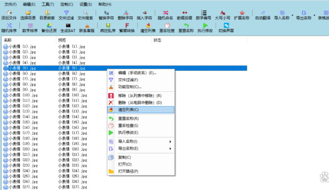Image resolution: width=329 pixels, height=190 pixels.
Task: Open the 帮助(H) menu
Action: (x=105, y=4)
